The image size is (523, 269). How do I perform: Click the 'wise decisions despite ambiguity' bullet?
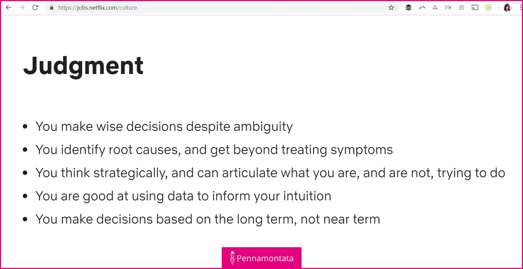coord(164,126)
